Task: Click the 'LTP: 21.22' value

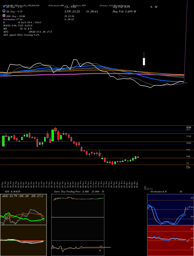Action: coord(72,11)
